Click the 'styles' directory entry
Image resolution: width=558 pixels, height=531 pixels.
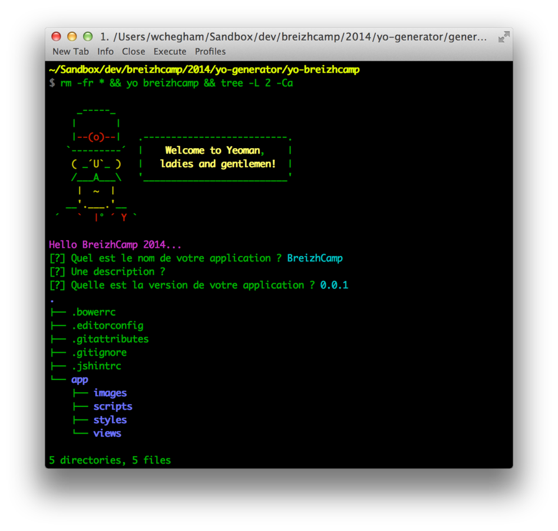tap(110, 420)
